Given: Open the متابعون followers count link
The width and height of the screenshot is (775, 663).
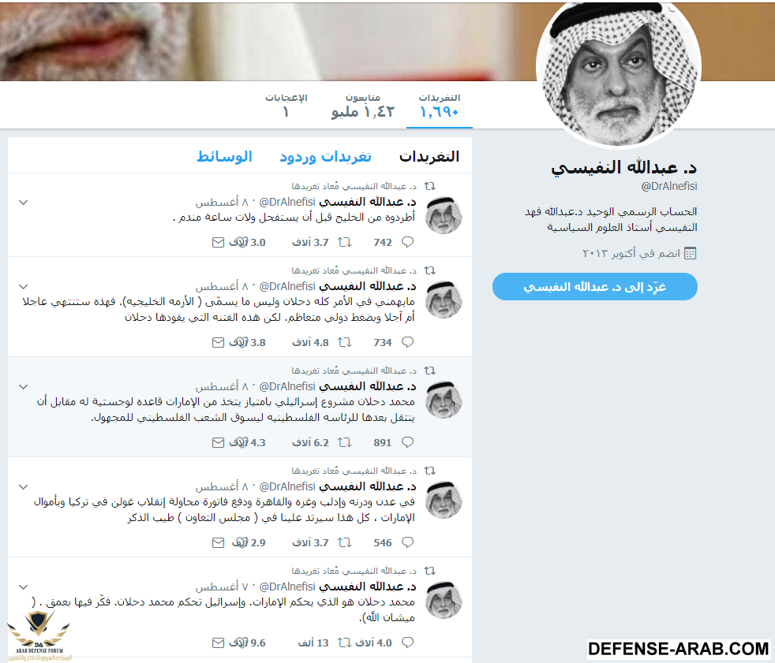Looking at the screenshot, I should [x=363, y=106].
